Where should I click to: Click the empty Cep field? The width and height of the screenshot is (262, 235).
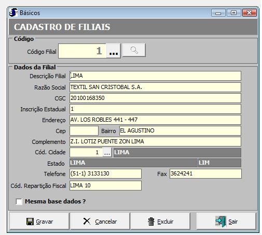pyautogui.click(x=84, y=130)
